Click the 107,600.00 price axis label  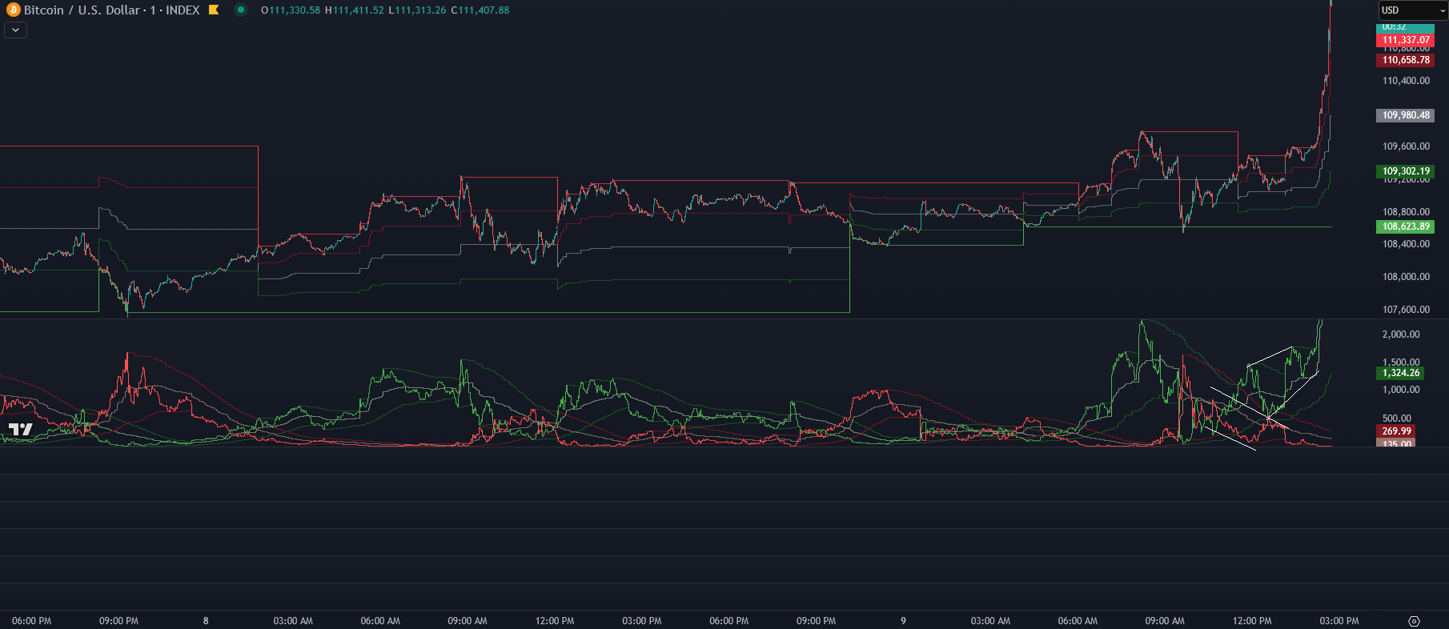1406,310
